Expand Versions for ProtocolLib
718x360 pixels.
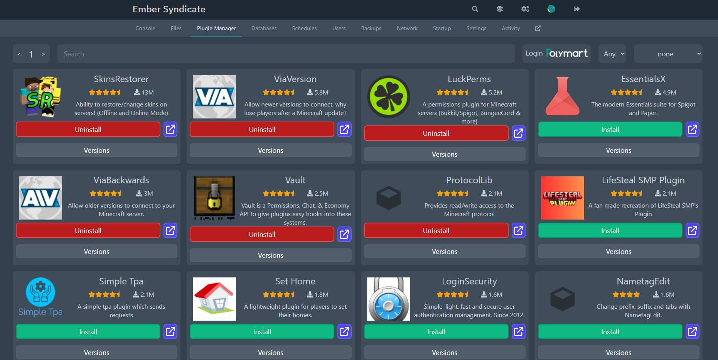(445, 252)
